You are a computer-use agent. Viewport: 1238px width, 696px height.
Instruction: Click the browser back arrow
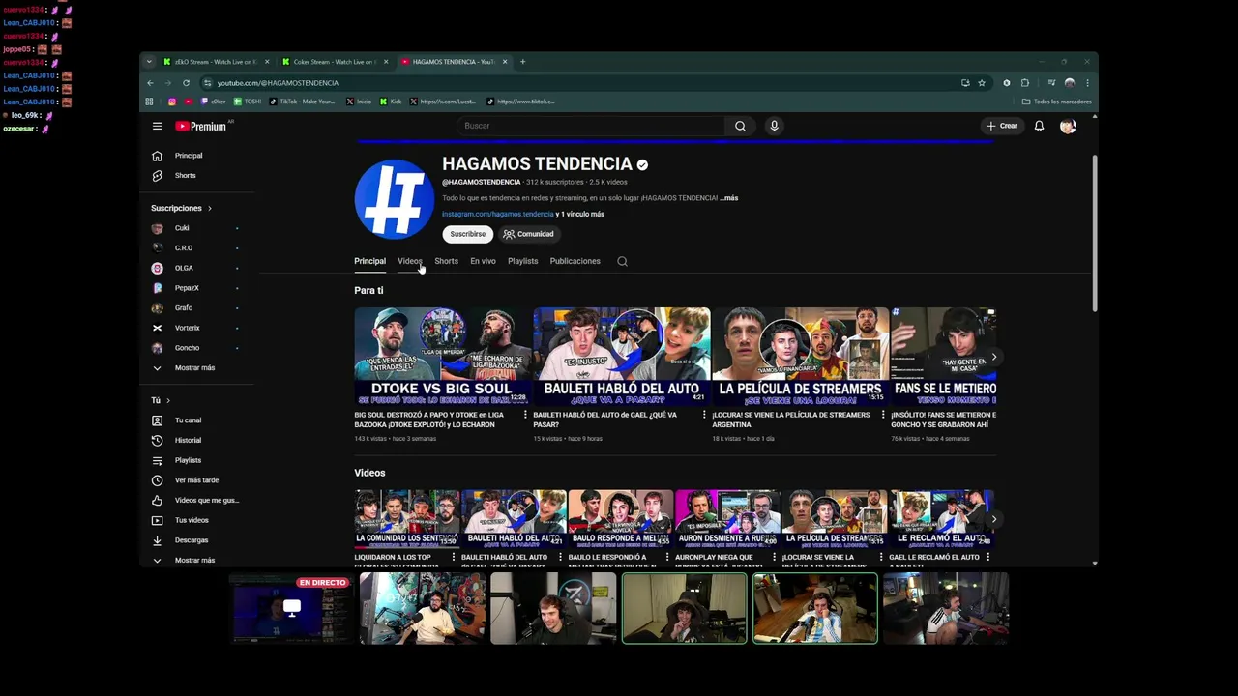pyautogui.click(x=150, y=83)
